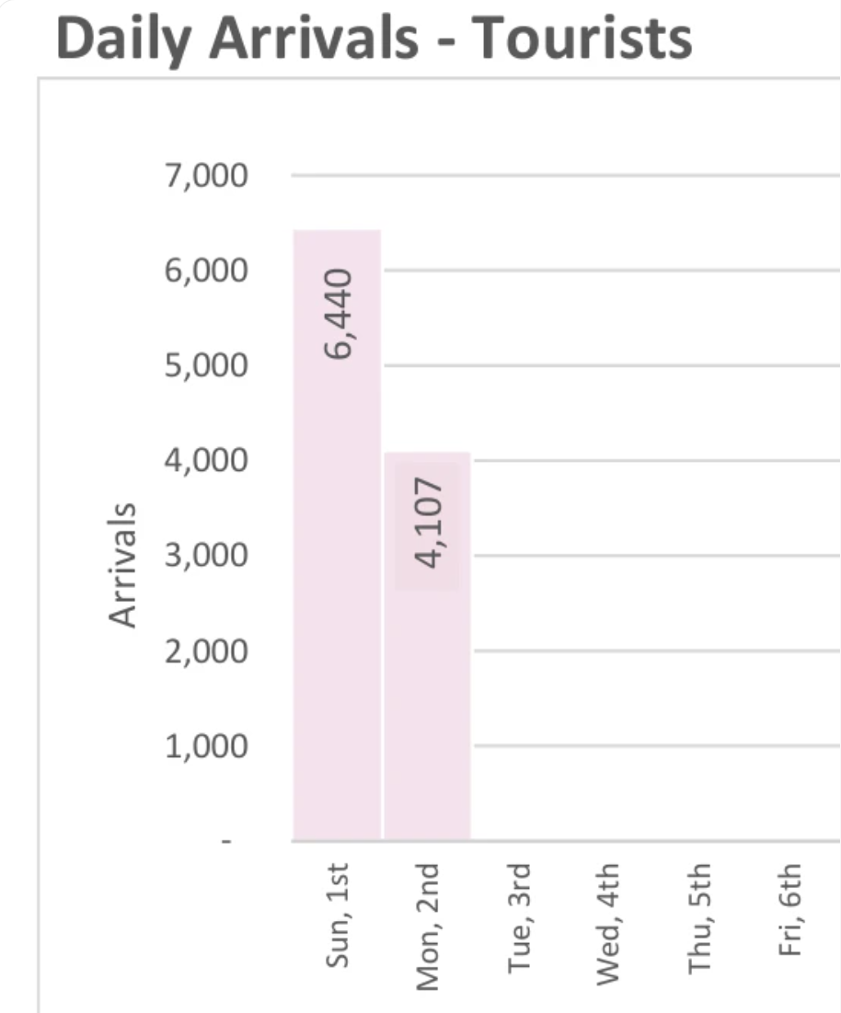Click the 3,000 y-axis tick label

coord(205,556)
